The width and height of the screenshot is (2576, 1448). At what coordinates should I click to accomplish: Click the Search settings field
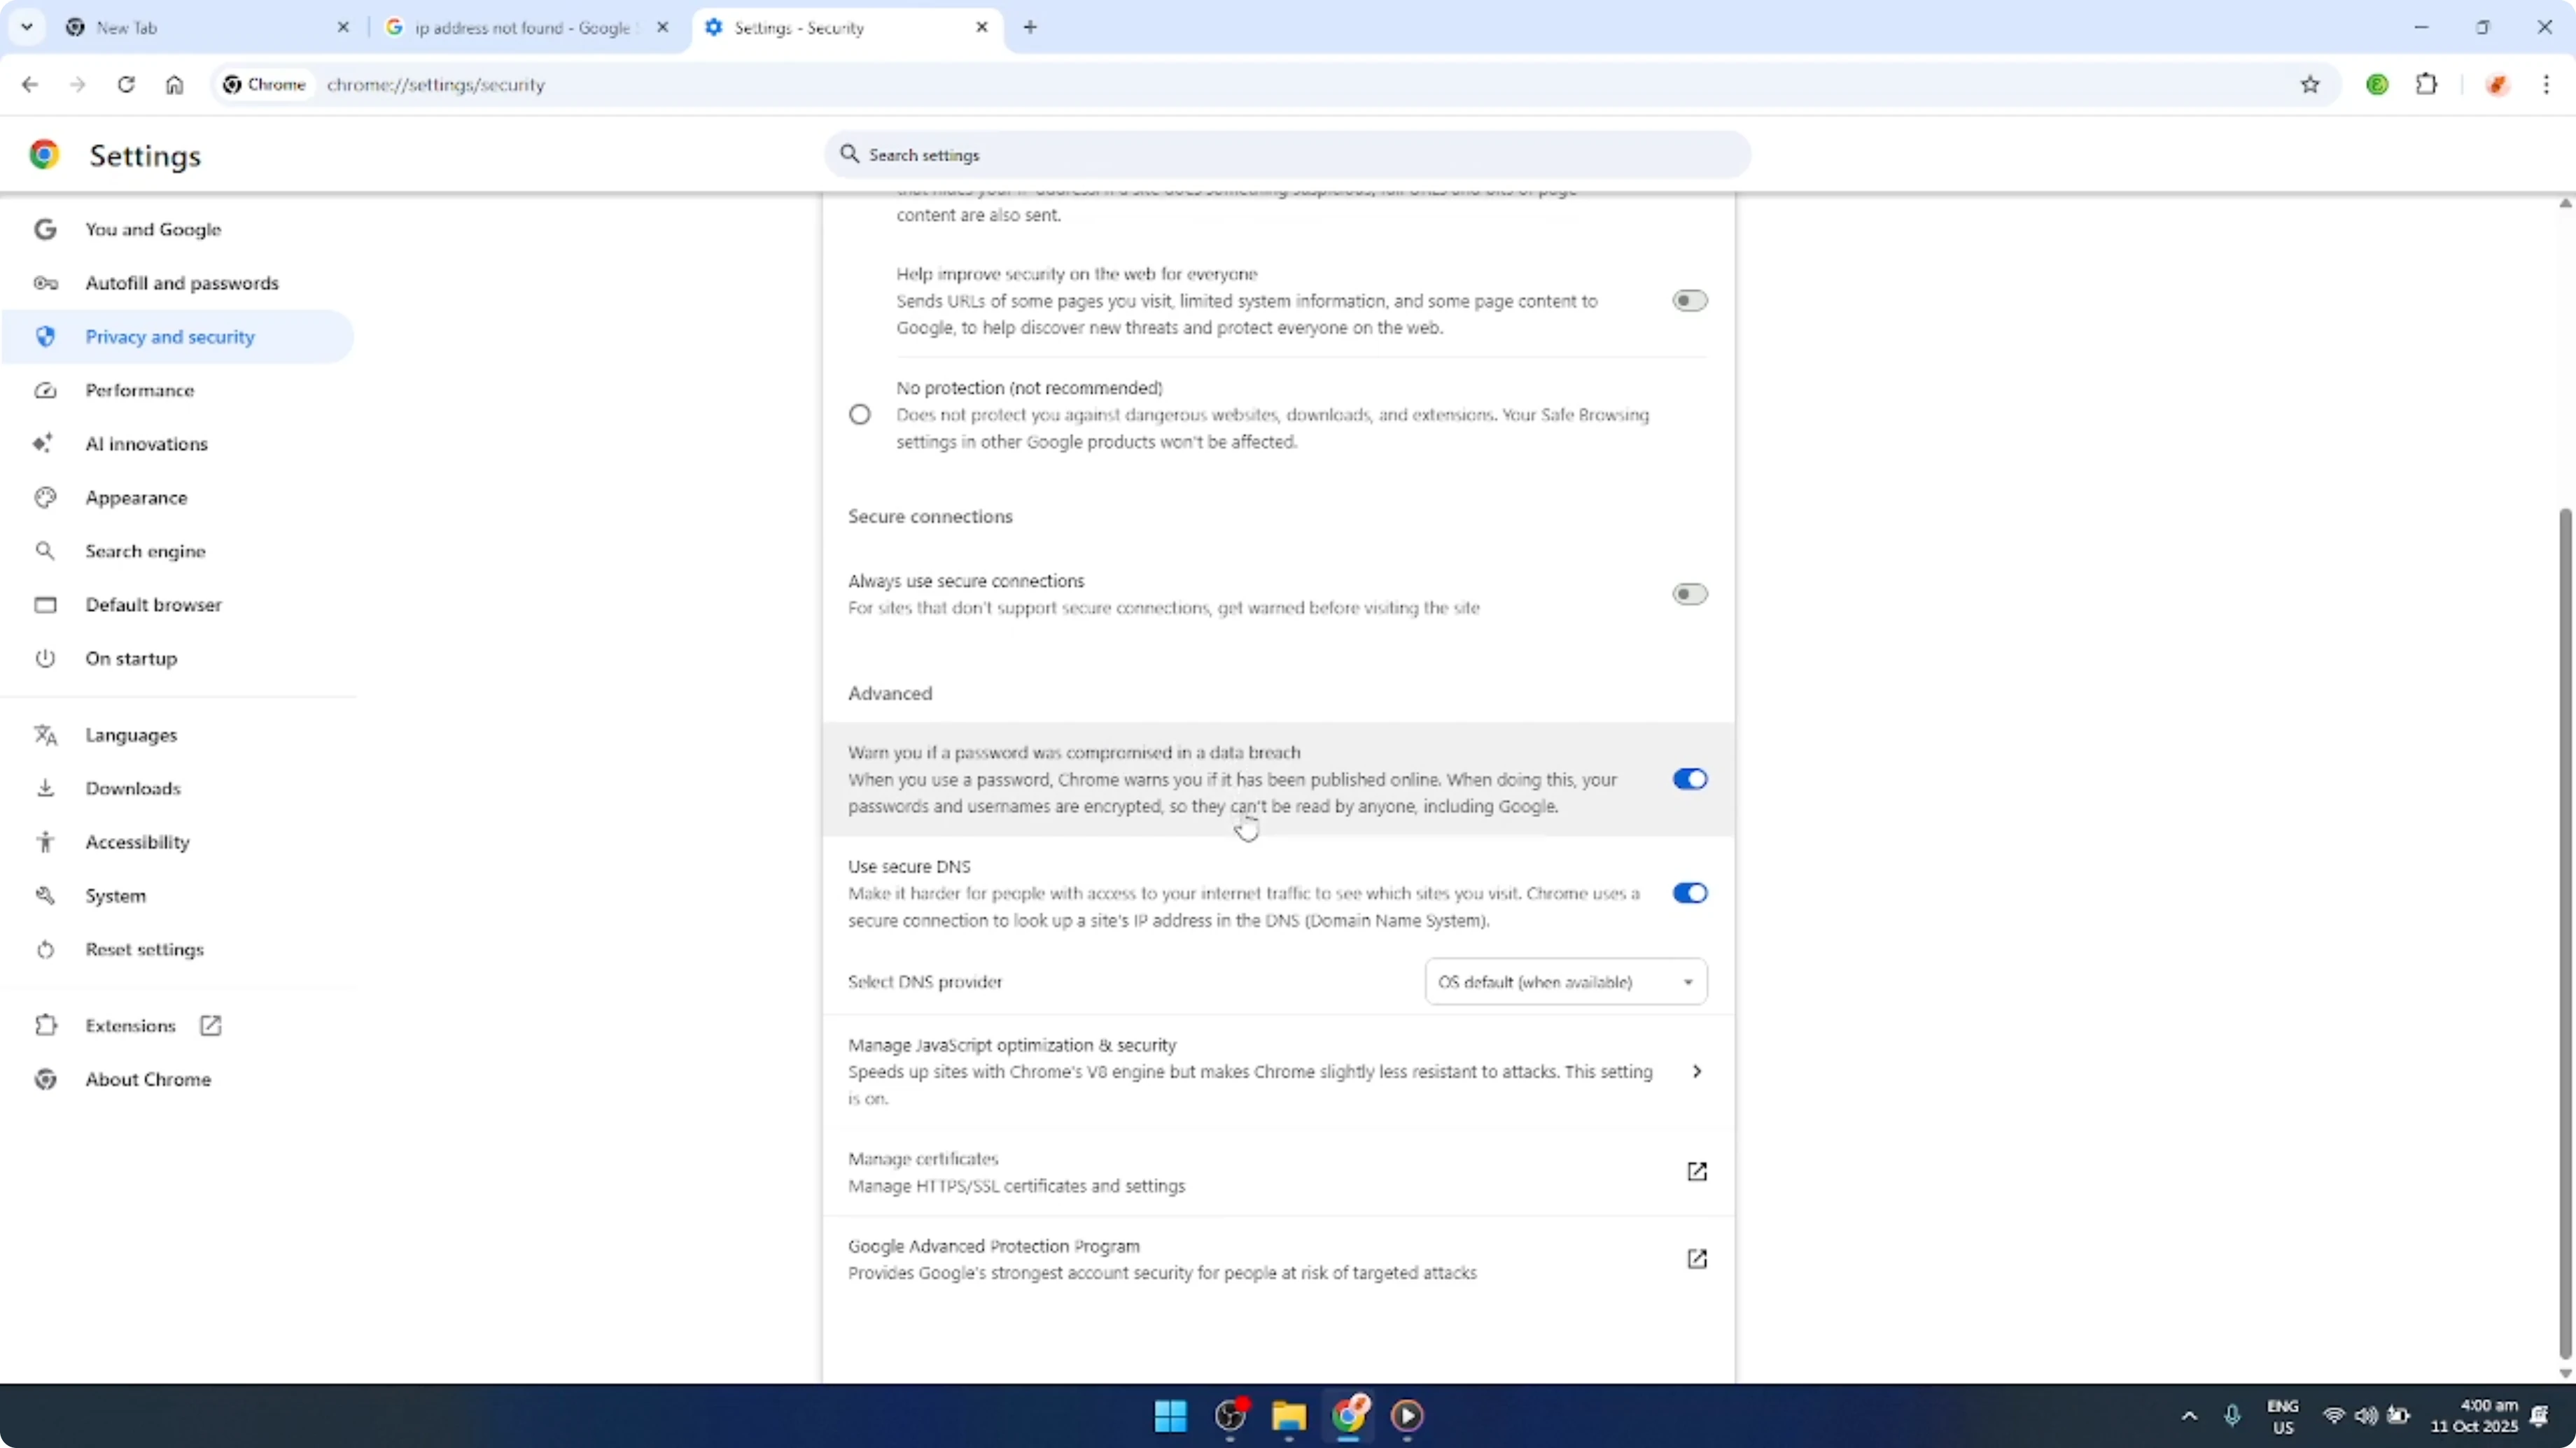click(1286, 155)
